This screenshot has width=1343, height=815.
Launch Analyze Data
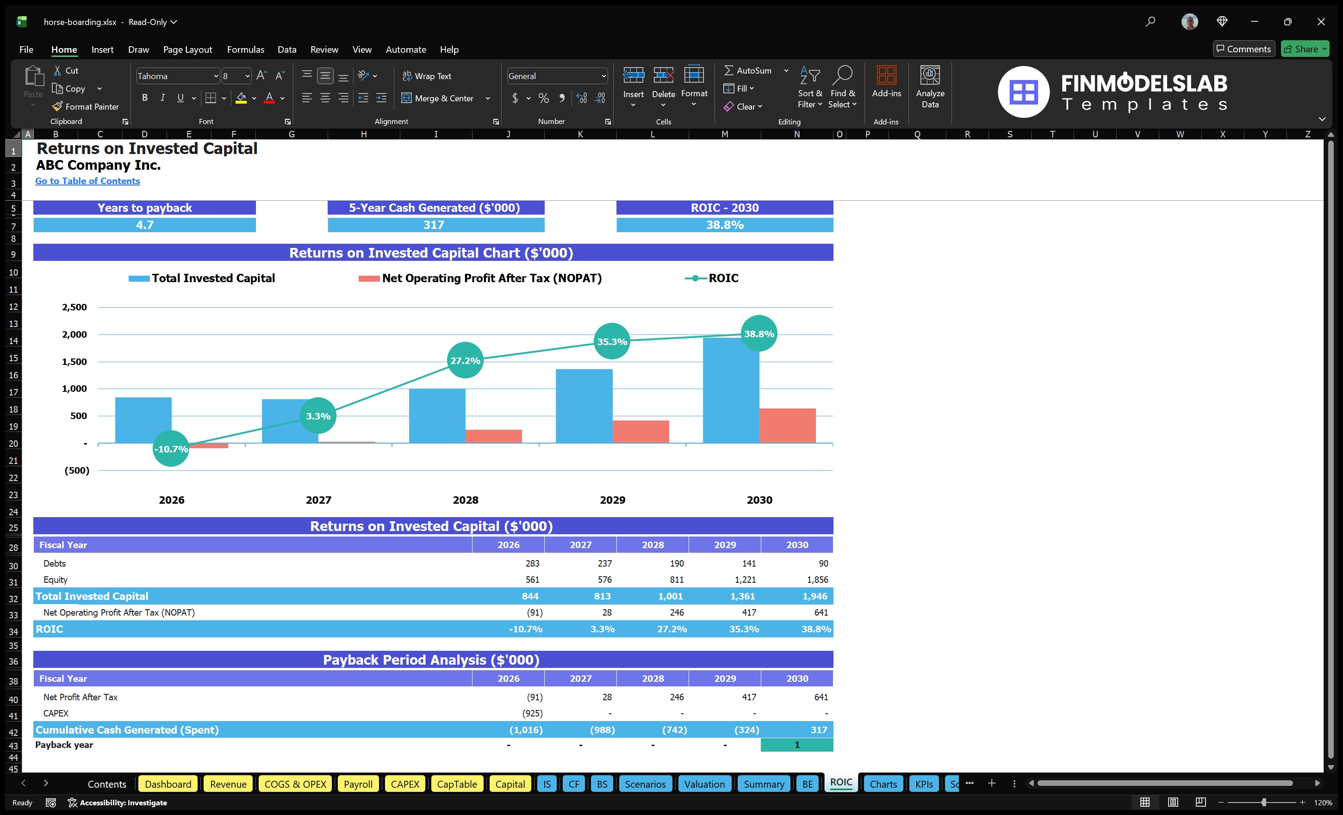tap(930, 87)
